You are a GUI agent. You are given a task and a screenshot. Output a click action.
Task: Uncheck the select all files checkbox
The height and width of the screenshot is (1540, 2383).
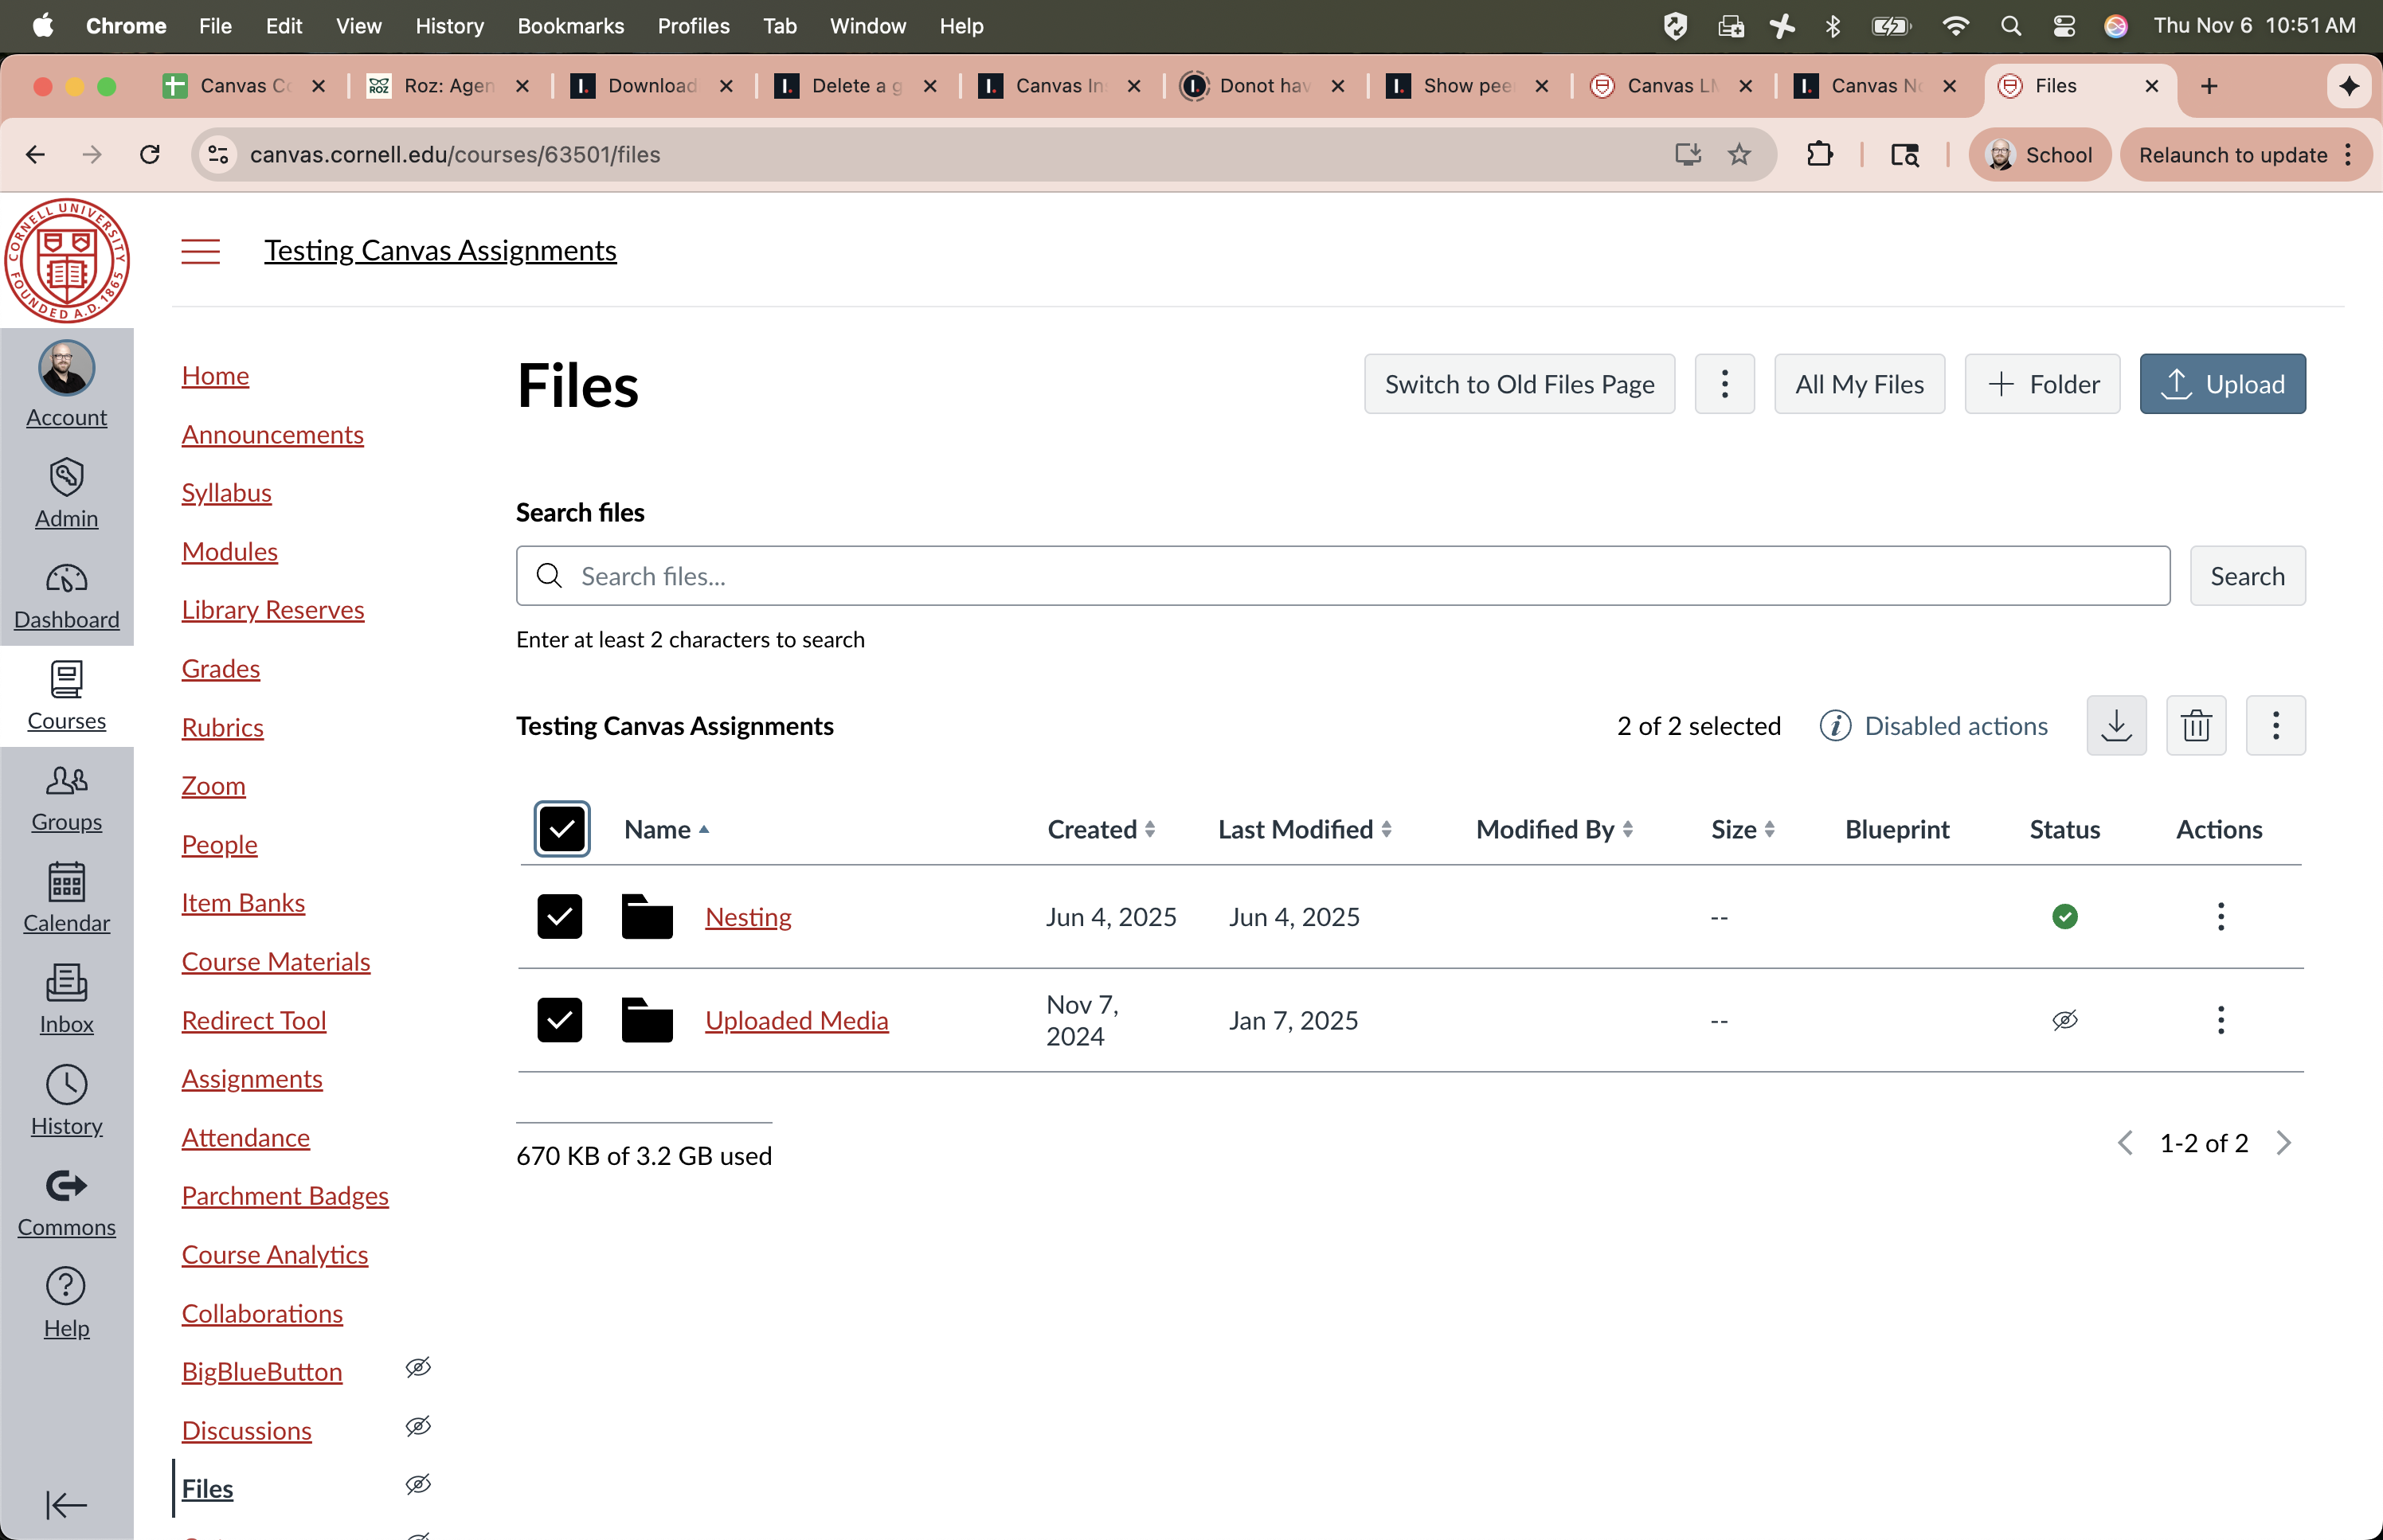point(561,829)
